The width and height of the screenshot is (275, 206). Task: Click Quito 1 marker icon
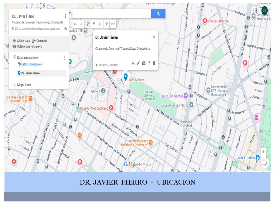(x=103, y=91)
